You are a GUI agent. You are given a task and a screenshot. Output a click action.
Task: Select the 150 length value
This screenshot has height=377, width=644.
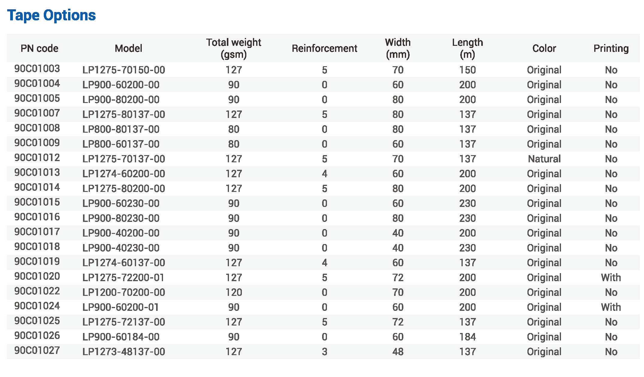[467, 70]
